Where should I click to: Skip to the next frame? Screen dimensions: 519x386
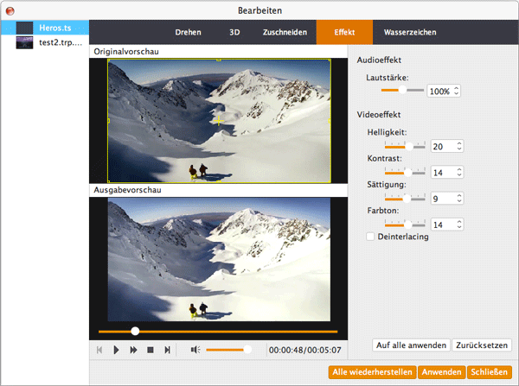point(167,350)
